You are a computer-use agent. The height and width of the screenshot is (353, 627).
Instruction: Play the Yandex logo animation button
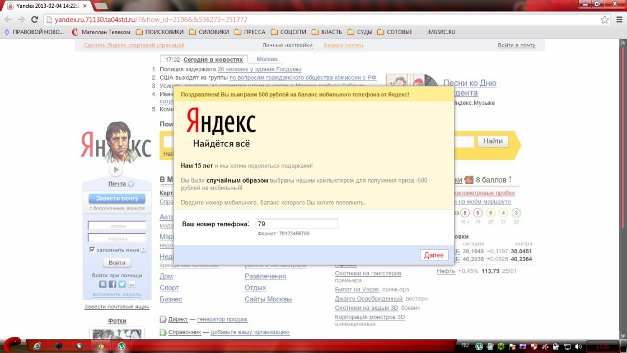click(116, 170)
